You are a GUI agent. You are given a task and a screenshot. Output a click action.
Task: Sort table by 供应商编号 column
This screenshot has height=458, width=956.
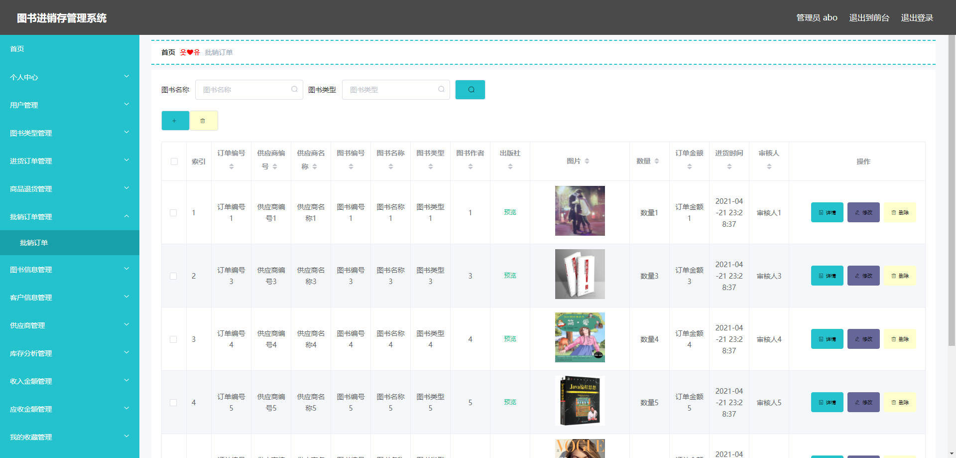(x=275, y=166)
